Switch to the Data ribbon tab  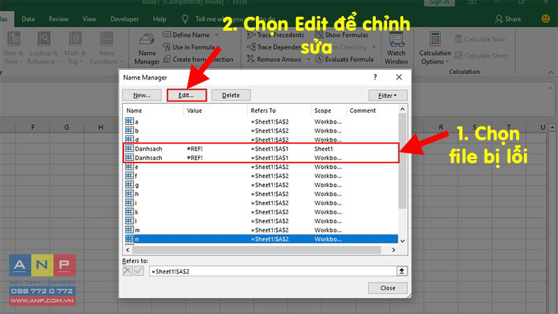pos(28,19)
